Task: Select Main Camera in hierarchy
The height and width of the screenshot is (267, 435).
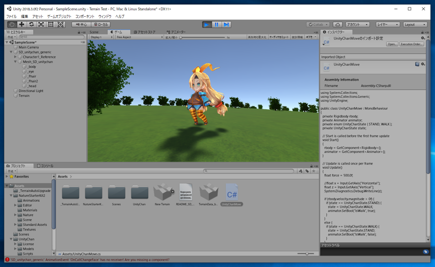Action: [x=29, y=47]
